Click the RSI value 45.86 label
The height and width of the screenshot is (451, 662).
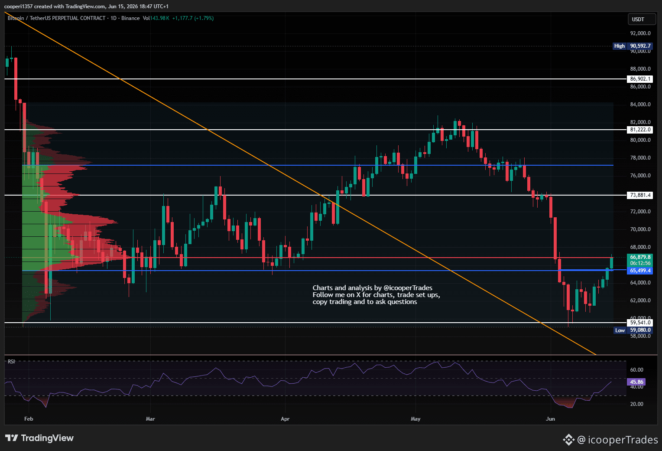[636, 382]
